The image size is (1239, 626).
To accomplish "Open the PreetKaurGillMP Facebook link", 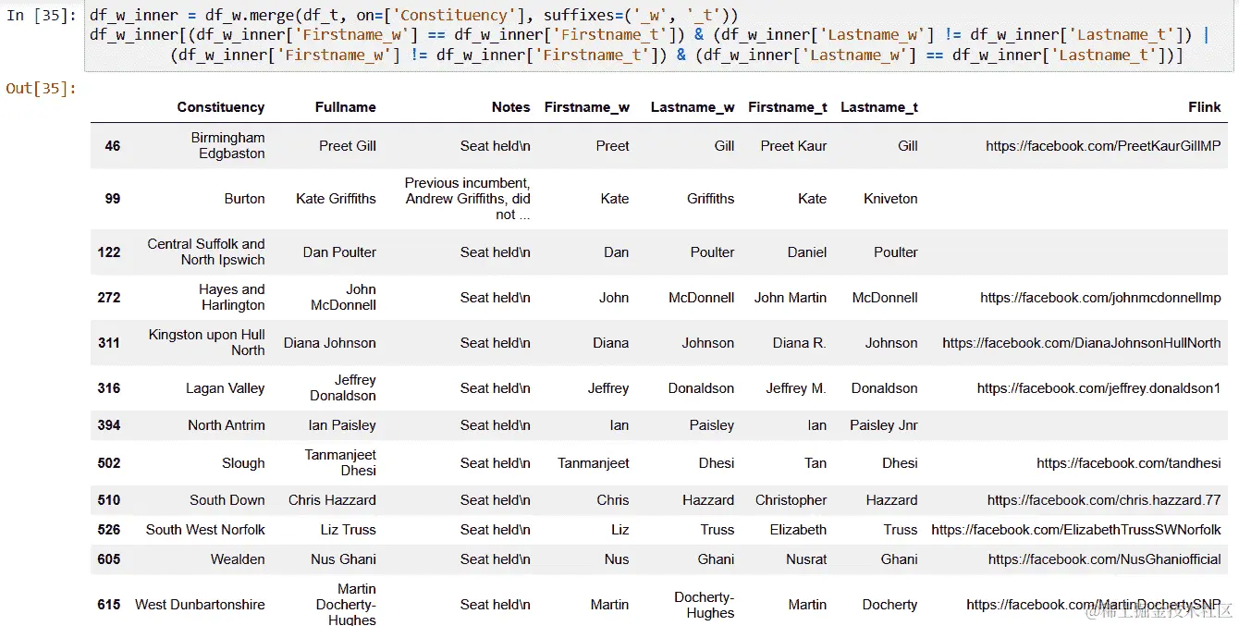I will 1104,146.
